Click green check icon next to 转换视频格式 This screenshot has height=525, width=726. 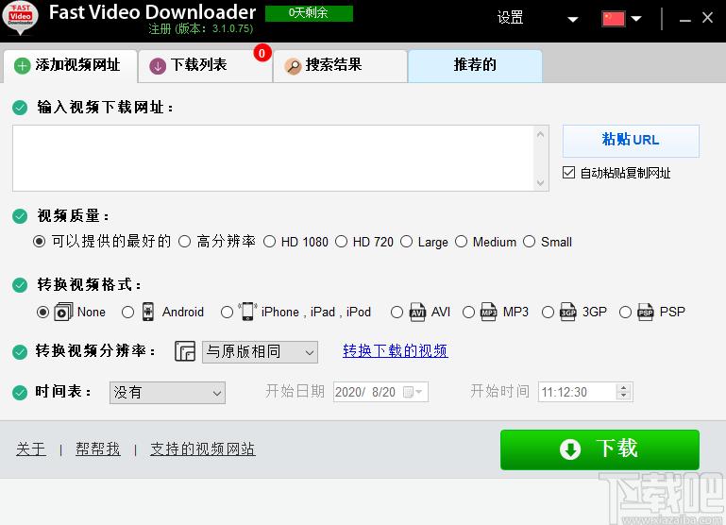(x=20, y=285)
